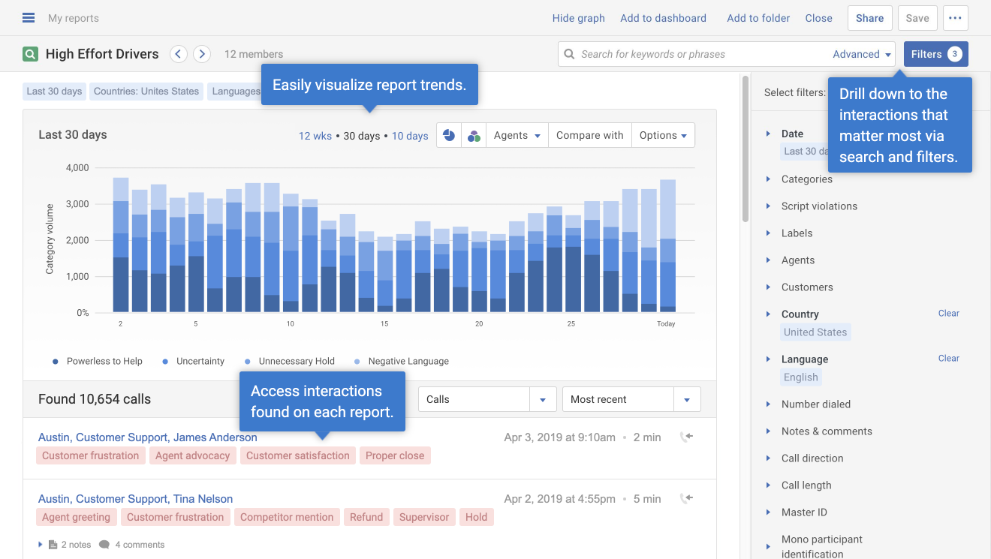
Task: Go to previous report using left arrow
Action: pyautogui.click(x=178, y=54)
